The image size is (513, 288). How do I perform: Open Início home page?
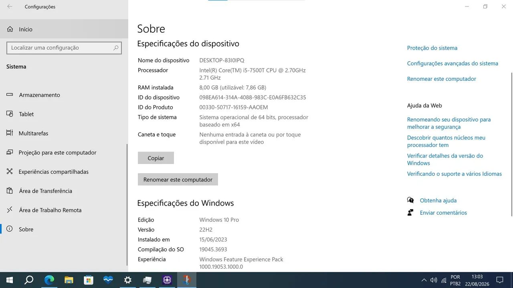64,29
